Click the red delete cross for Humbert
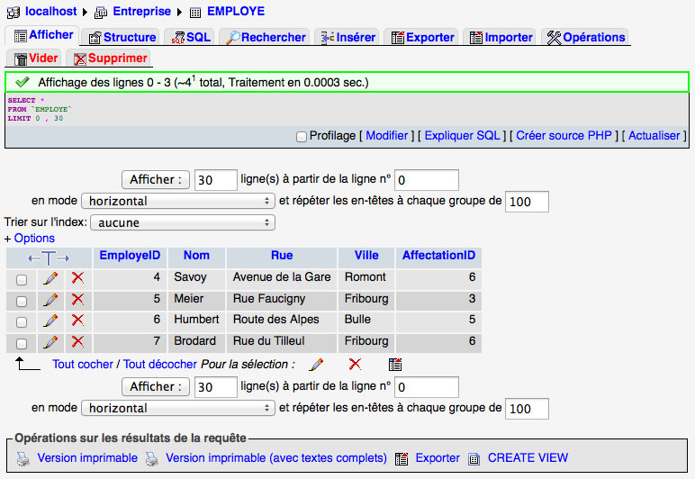The width and height of the screenshot is (695, 479). (78, 320)
